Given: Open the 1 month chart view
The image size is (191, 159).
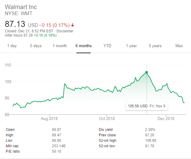Looking at the screenshot, I should click(x=60, y=46).
